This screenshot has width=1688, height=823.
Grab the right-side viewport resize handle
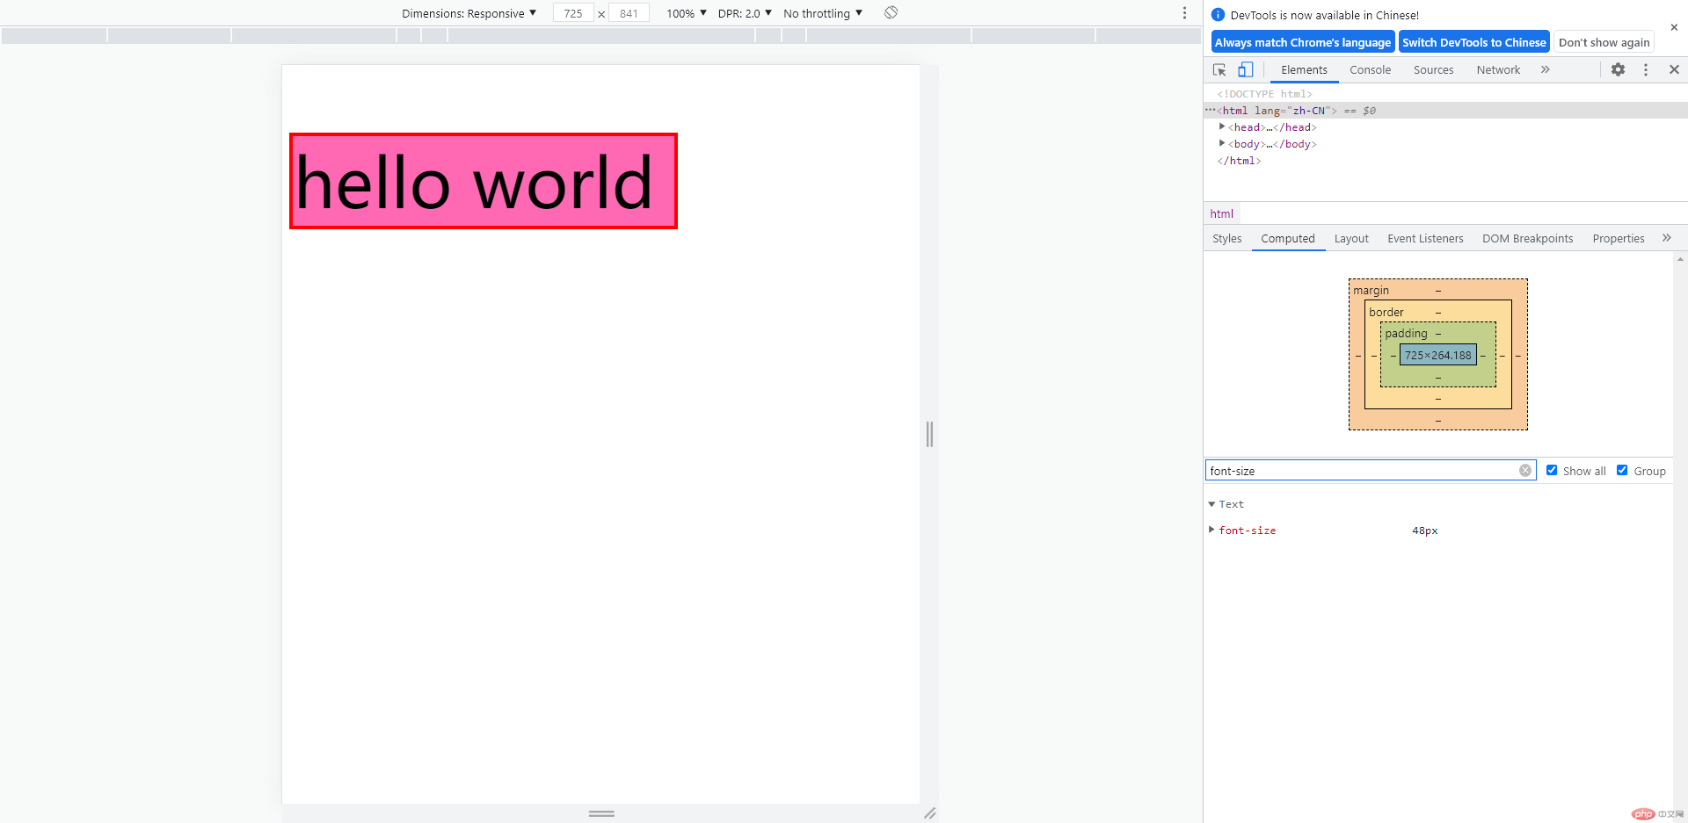tap(929, 434)
